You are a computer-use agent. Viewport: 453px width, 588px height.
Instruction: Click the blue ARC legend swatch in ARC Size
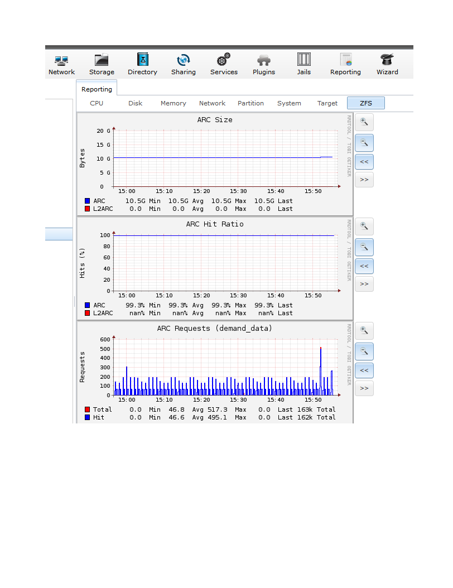87,201
